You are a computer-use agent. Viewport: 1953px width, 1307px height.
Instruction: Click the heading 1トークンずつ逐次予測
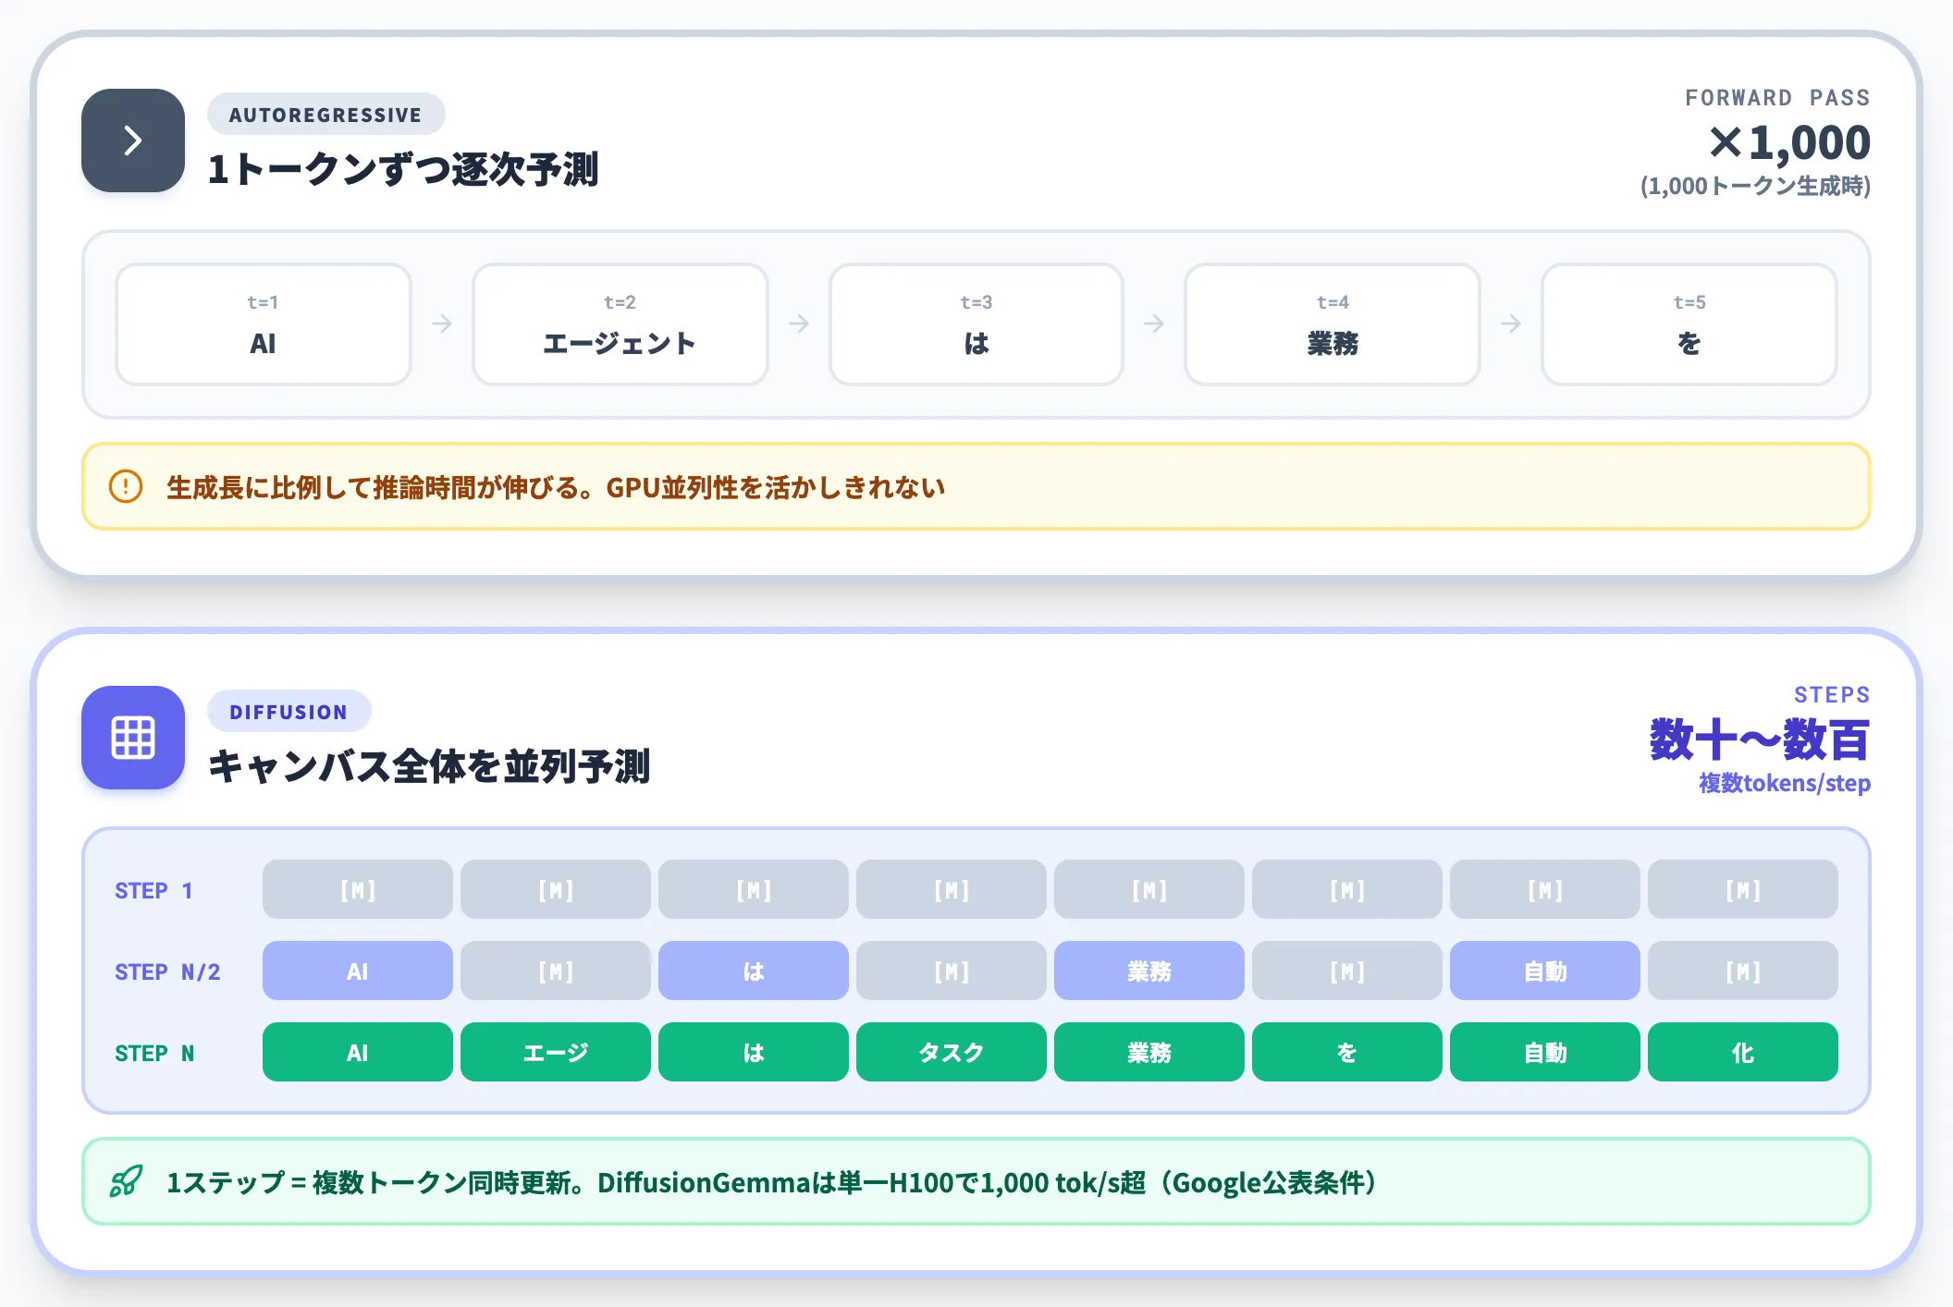403,169
